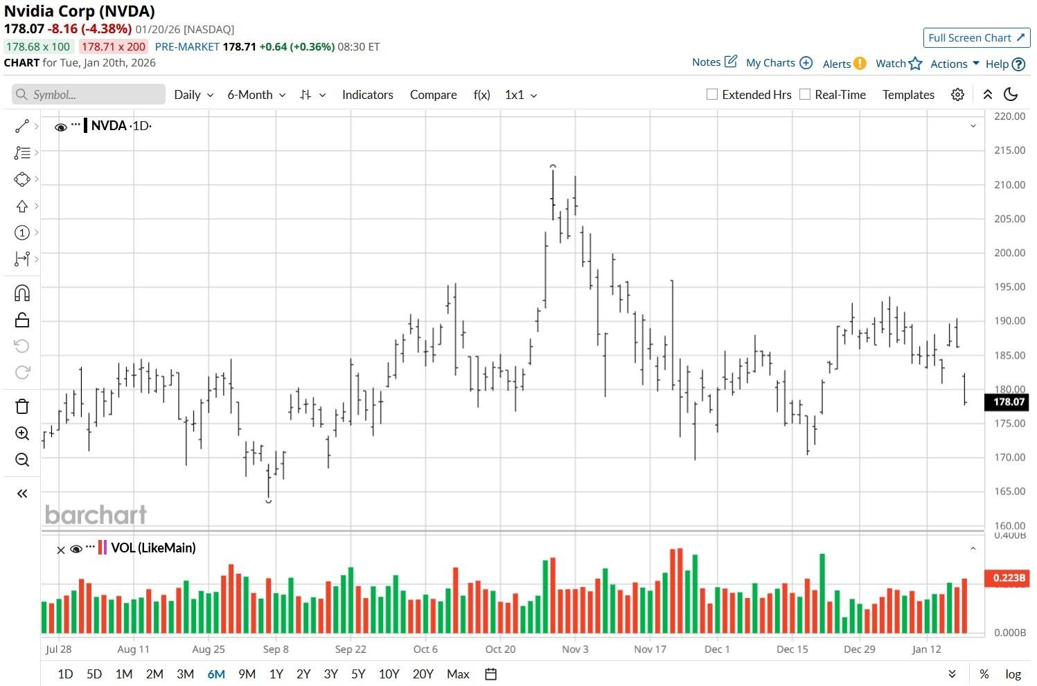Select the 3M range
The width and height of the screenshot is (1037, 686).
(x=185, y=674)
